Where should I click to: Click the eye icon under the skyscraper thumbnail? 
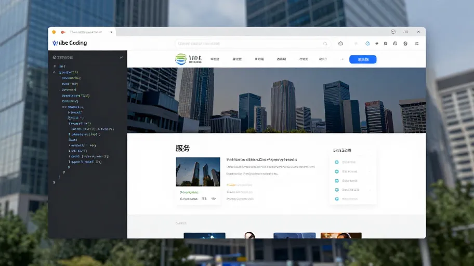coord(214,198)
